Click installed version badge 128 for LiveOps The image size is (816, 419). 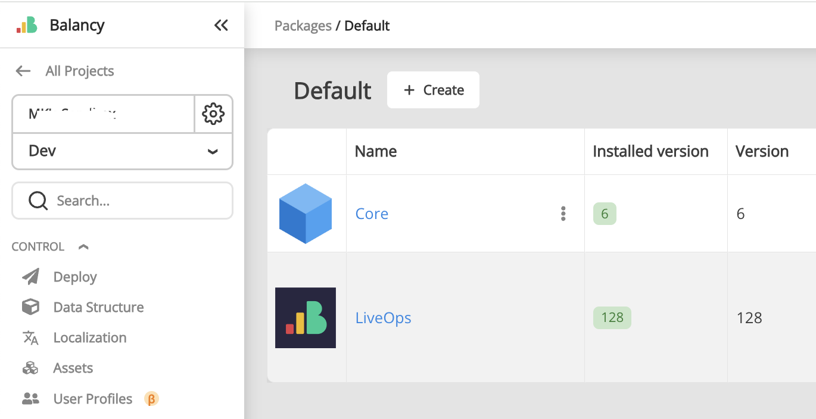(x=612, y=318)
